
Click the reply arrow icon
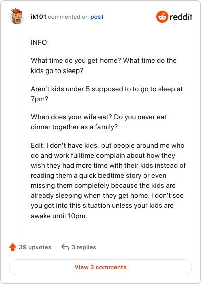point(65,247)
